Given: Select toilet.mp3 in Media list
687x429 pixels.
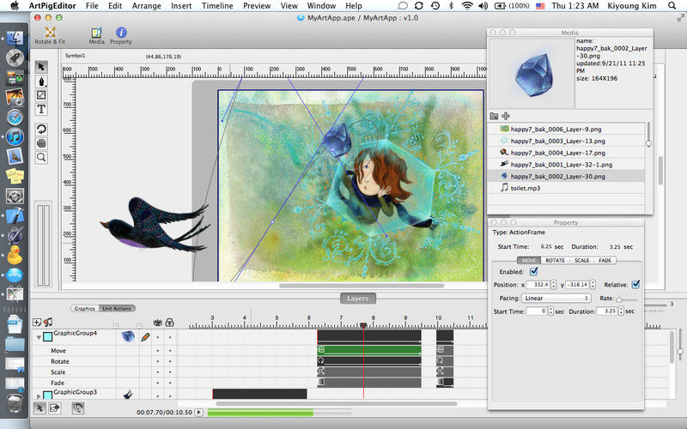Looking at the screenshot, I should 565,188.
